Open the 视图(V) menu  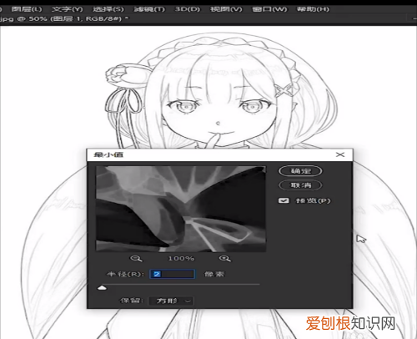tap(226, 9)
